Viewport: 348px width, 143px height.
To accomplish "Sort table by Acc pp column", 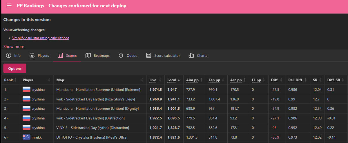I will pos(238,80).
